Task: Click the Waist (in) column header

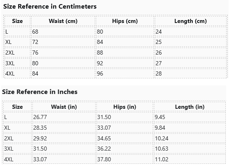Action: pos(64,107)
